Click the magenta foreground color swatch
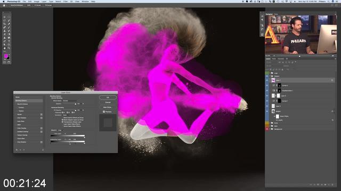341x191 pixels. [6, 56]
